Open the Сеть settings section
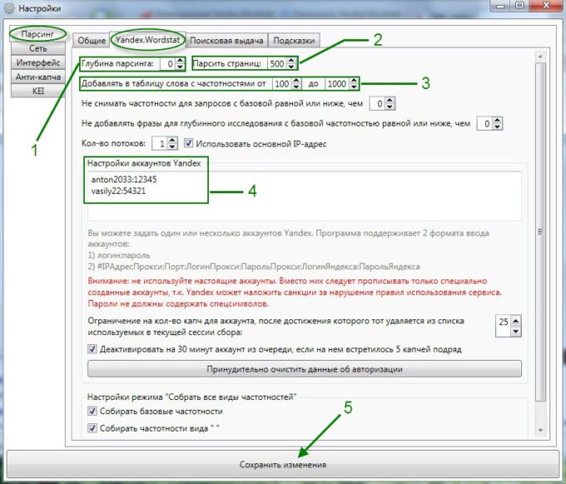 38,48
